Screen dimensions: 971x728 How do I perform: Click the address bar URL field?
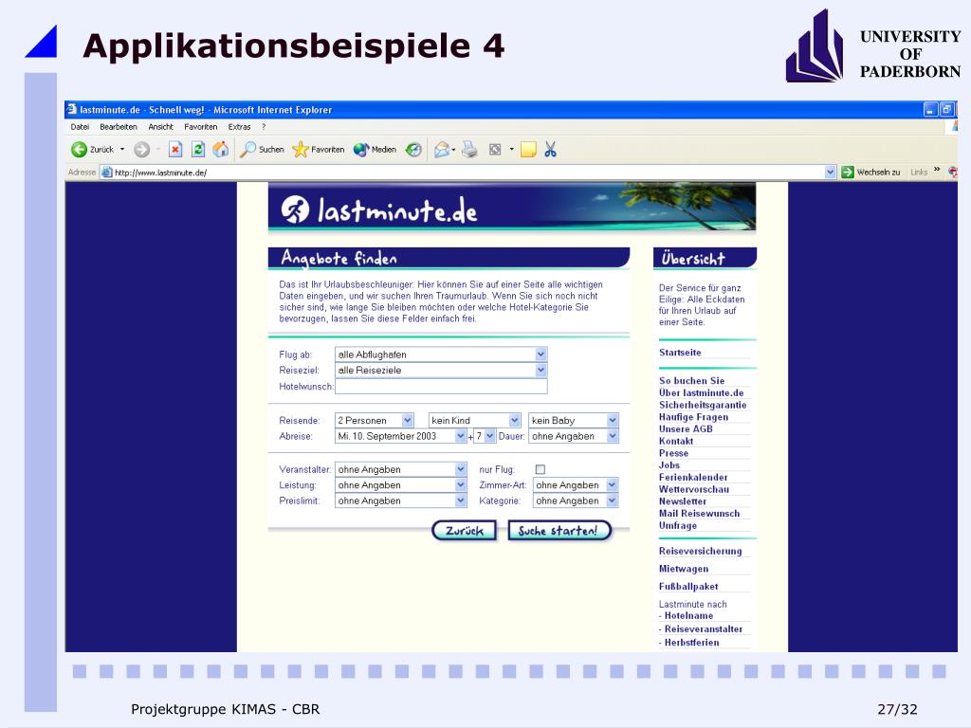pyautogui.click(x=468, y=173)
